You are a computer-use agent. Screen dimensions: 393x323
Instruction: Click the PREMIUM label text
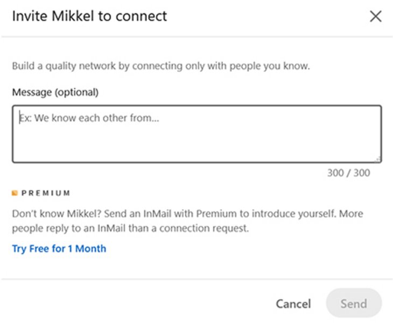pyautogui.click(x=46, y=193)
